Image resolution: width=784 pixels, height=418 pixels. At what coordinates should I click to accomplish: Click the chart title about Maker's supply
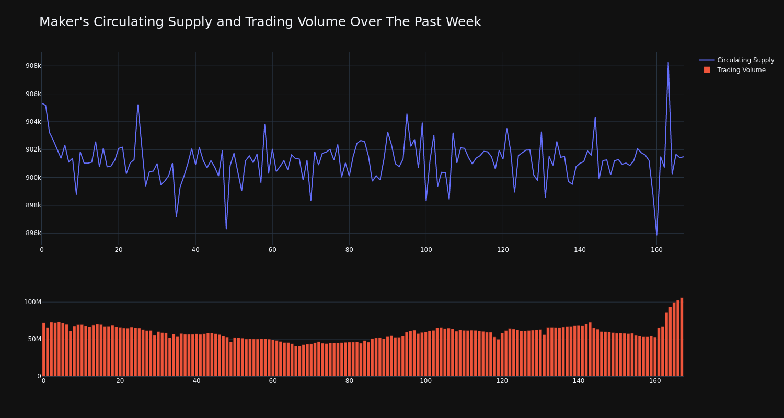point(260,22)
